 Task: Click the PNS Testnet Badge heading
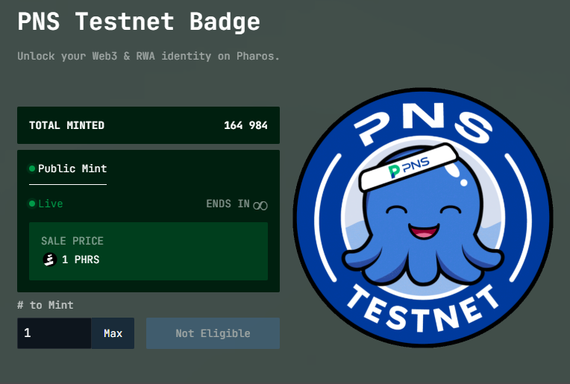pos(139,22)
